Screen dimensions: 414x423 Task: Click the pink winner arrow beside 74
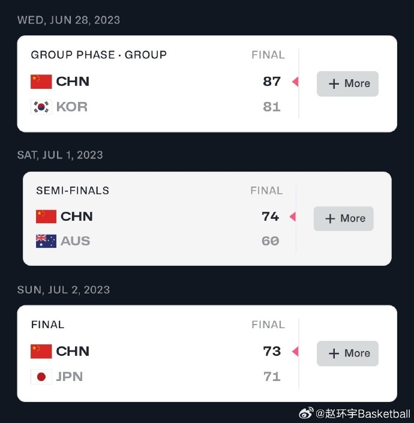coord(293,217)
